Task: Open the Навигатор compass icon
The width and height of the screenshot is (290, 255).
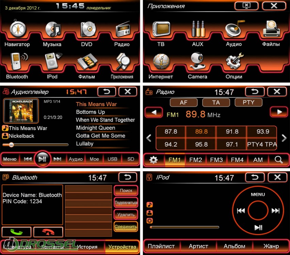Action: [x=17, y=30]
